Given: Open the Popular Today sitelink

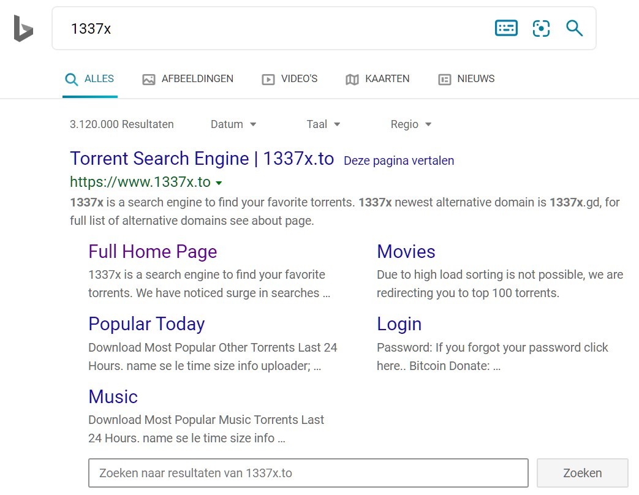Looking at the screenshot, I should point(146,324).
